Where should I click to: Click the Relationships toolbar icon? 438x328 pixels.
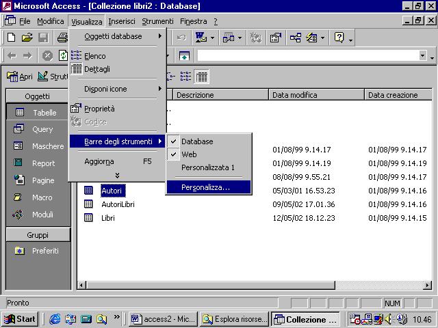point(295,38)
